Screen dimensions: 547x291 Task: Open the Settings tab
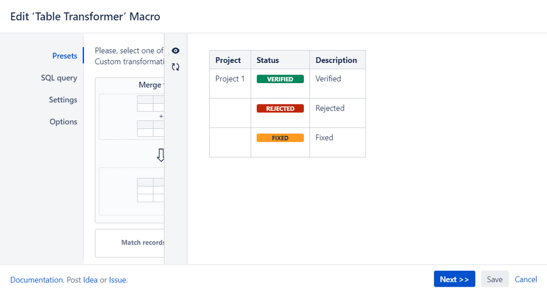63,100
